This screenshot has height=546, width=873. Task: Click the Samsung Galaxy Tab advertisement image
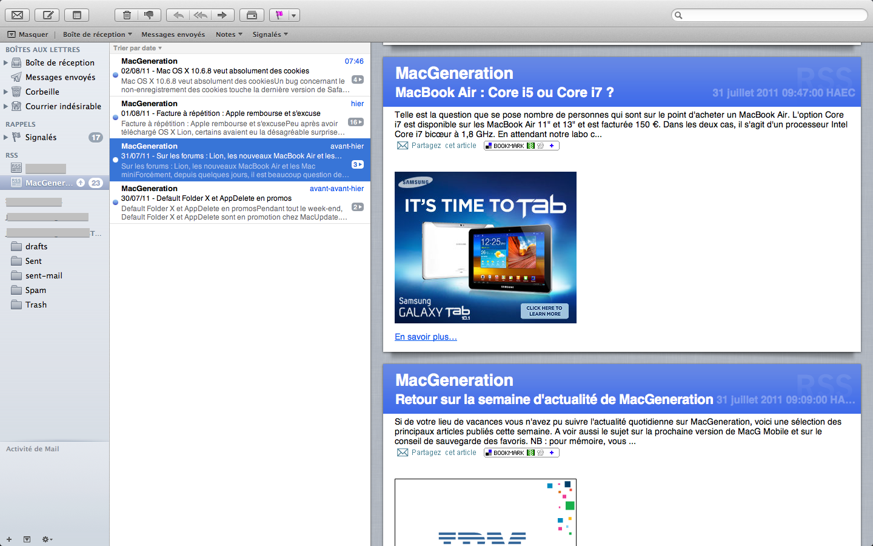click(486, 248)
